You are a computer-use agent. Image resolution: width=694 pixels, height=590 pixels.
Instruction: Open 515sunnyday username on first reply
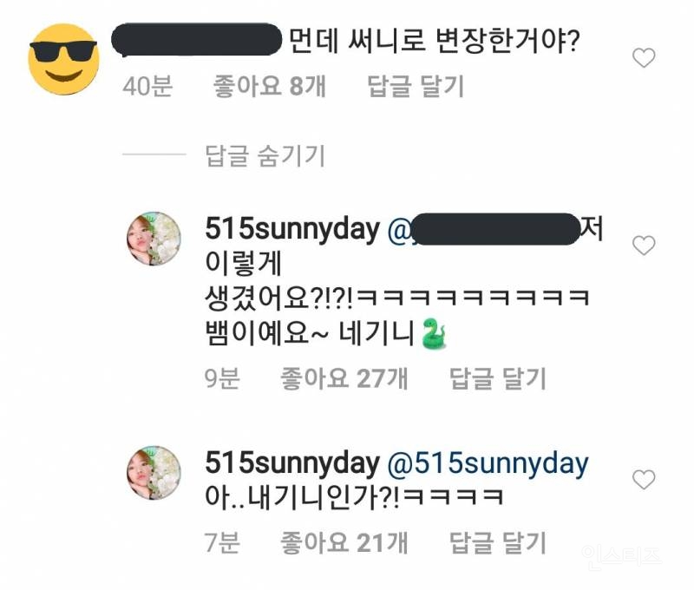292,229
